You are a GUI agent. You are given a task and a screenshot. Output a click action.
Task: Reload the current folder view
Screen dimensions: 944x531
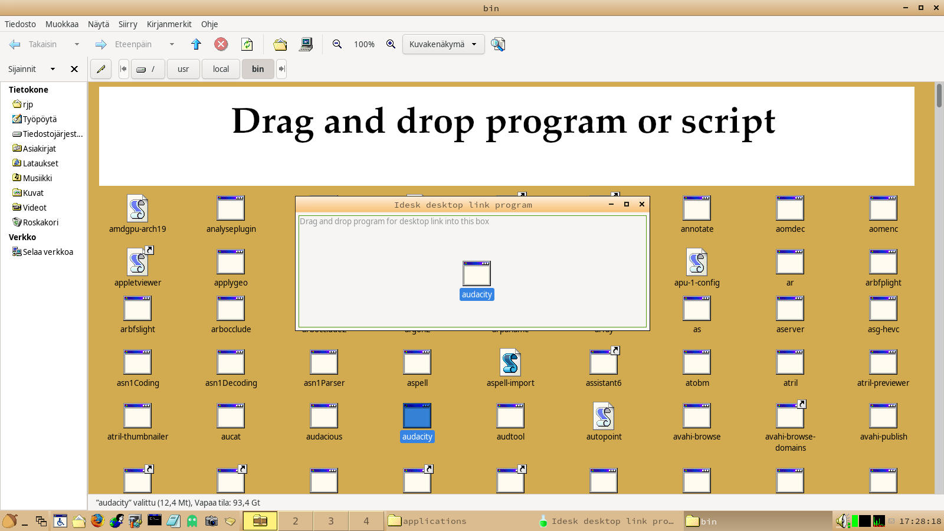tap(247, 44)
